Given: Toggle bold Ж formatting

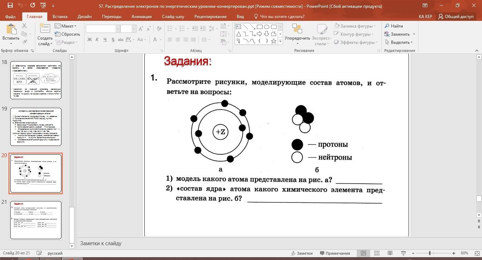Looking at the screenshot, I should 90,40.
